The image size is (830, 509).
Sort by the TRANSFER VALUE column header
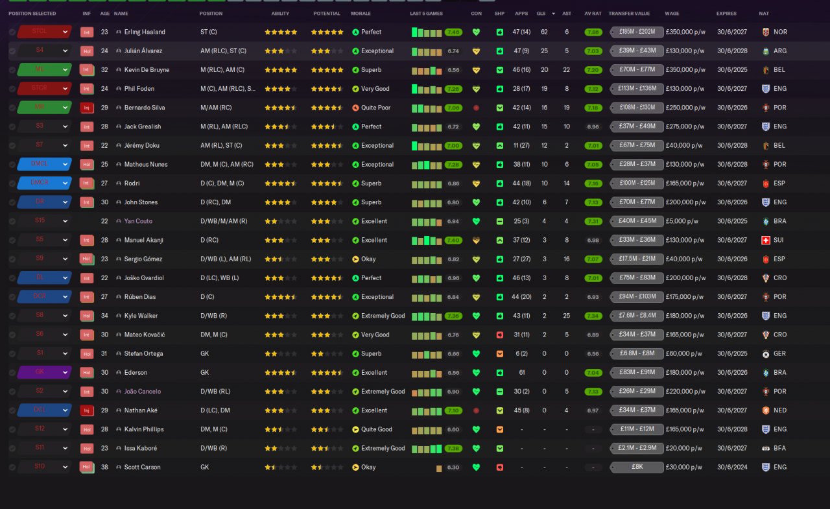pos(629,14)
